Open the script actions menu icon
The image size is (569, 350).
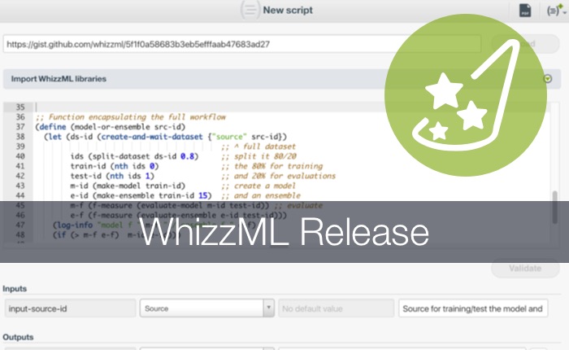pos(556,11)
